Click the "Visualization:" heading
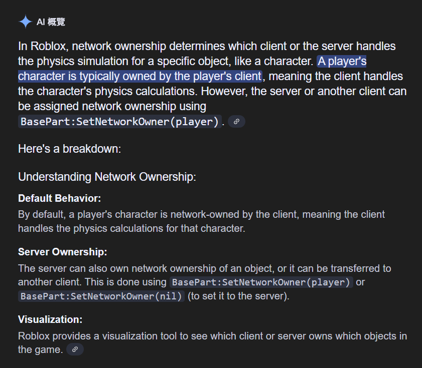 [50, 319]
